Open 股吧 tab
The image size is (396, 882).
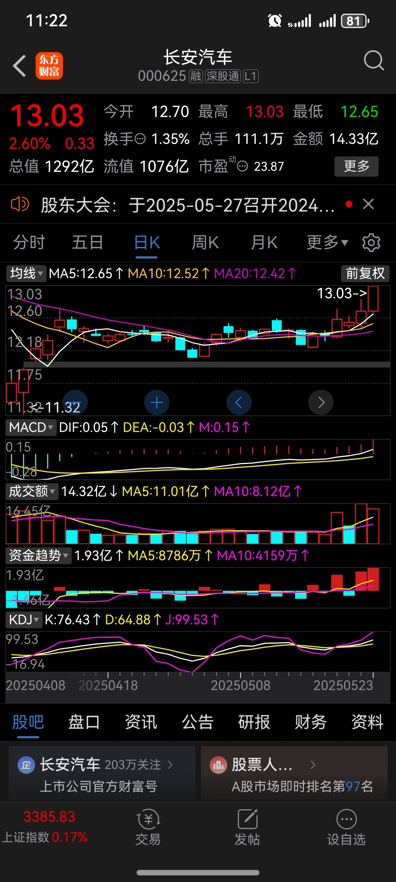click(28, 722)
